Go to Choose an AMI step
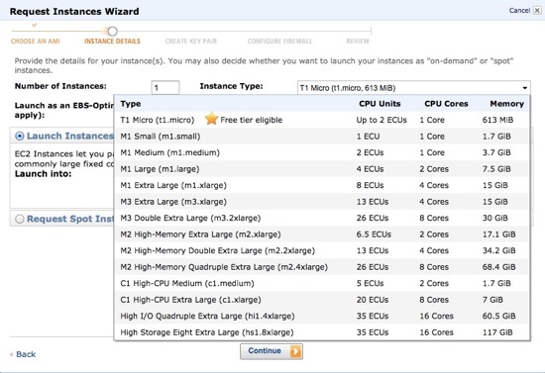Viewport: 545px width, 373px height. click(35, 42)
